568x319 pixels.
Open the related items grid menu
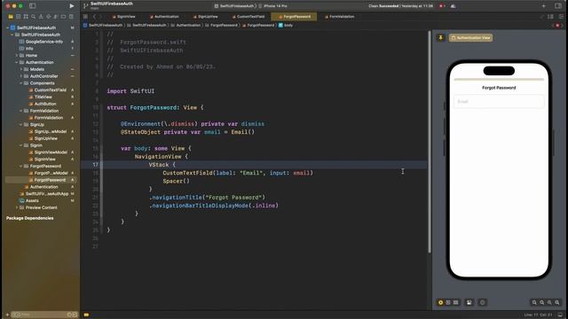click(x=85, y=17)
